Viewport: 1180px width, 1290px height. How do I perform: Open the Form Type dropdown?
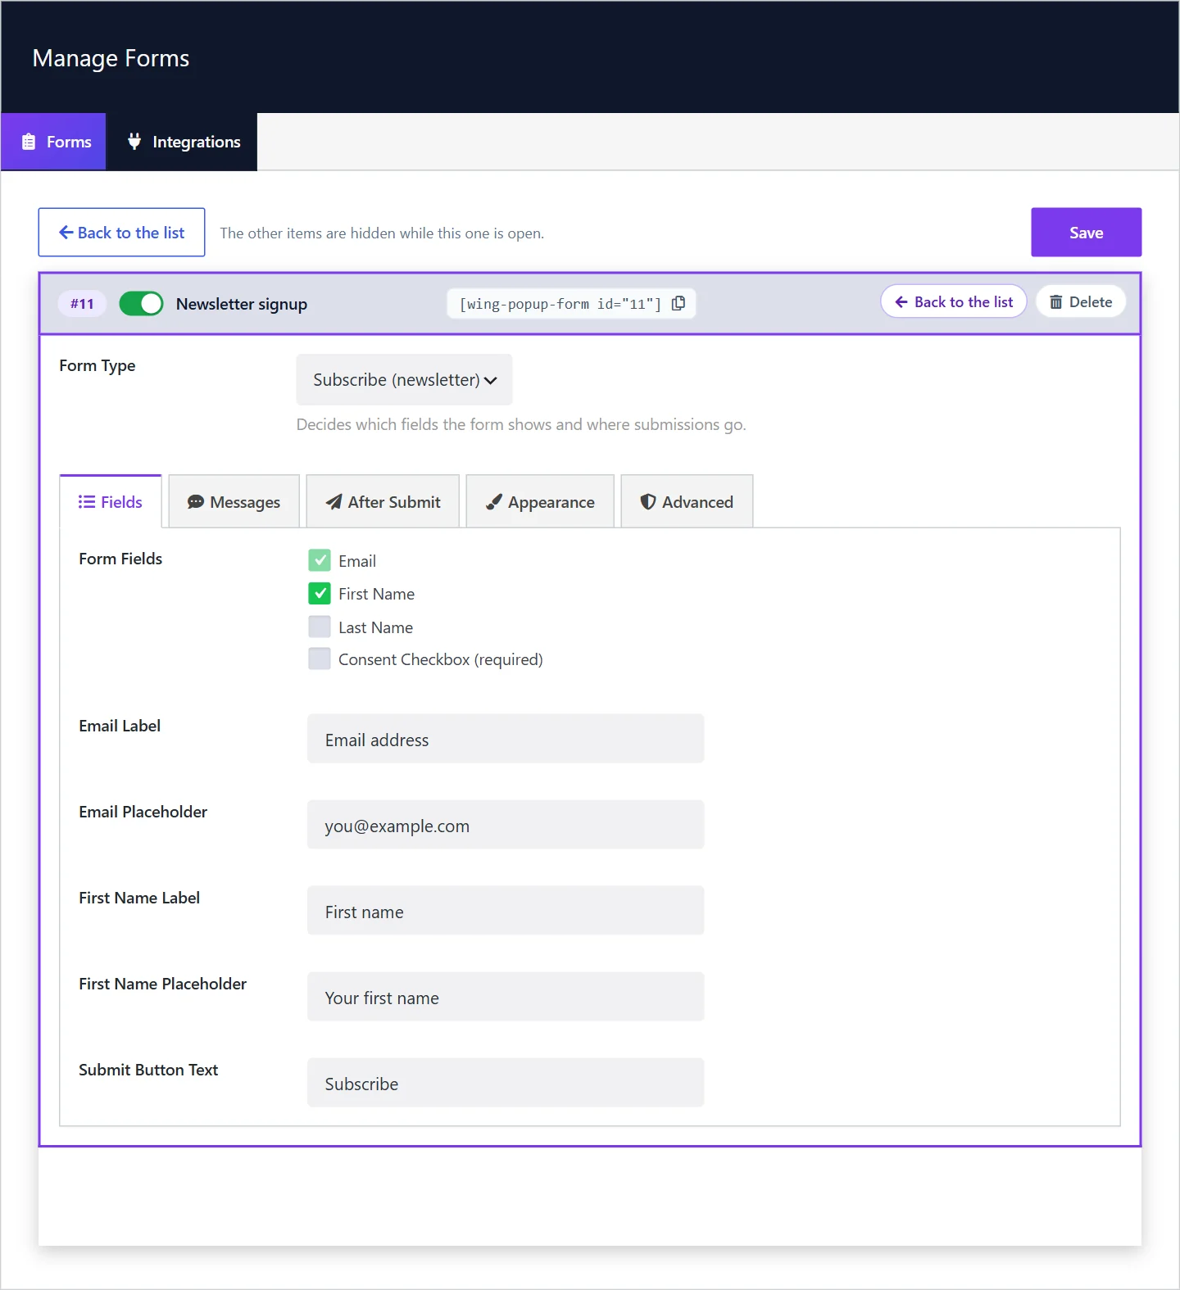click(x=404, y=380)
